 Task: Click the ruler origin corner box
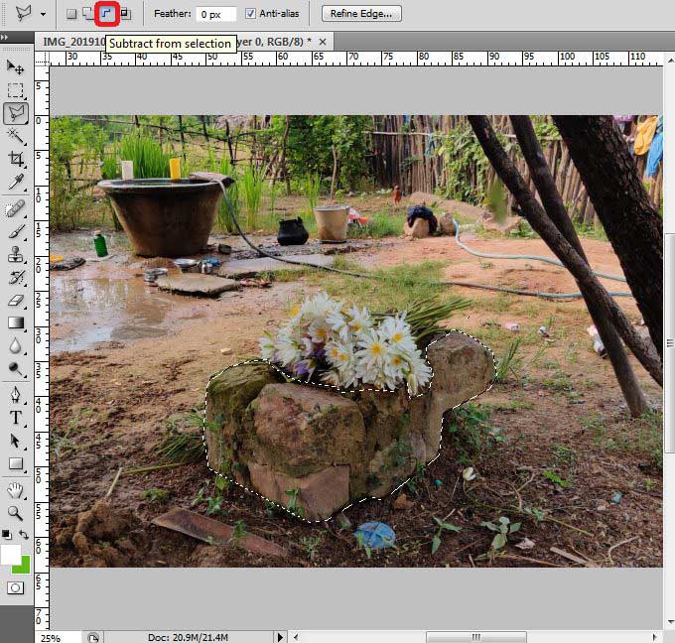[42, 59]
